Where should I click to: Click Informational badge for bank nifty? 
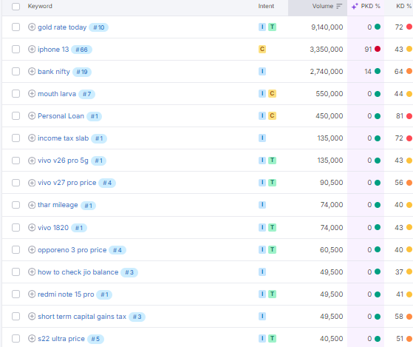click(262, 71)
